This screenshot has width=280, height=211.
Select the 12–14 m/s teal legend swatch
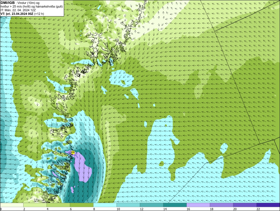(151, 205)
